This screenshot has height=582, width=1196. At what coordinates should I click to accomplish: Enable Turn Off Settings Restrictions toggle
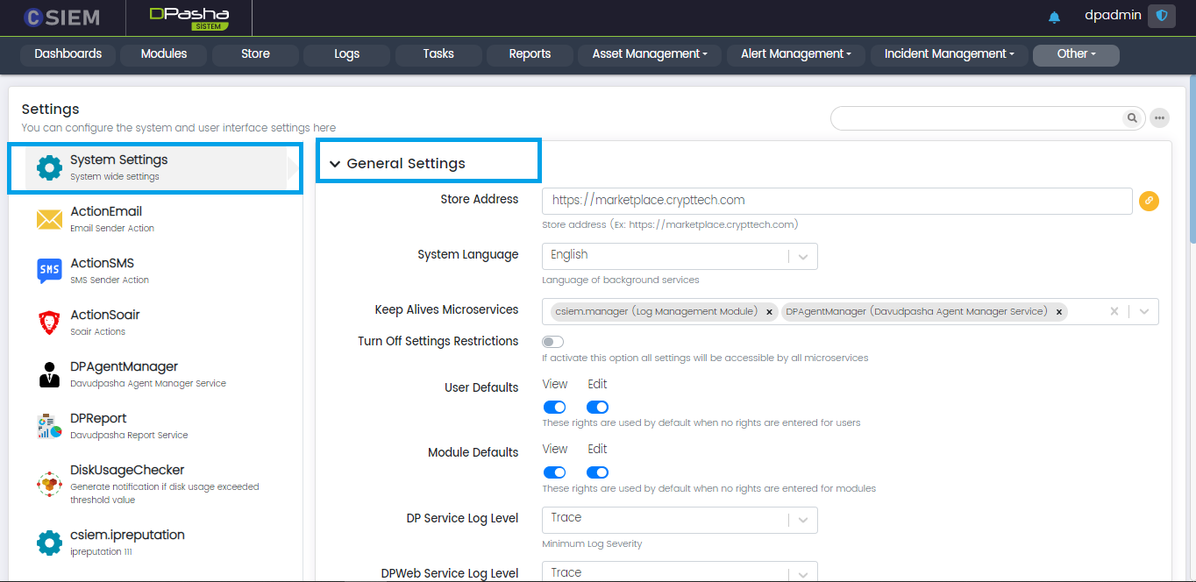(x=552, y=342)
